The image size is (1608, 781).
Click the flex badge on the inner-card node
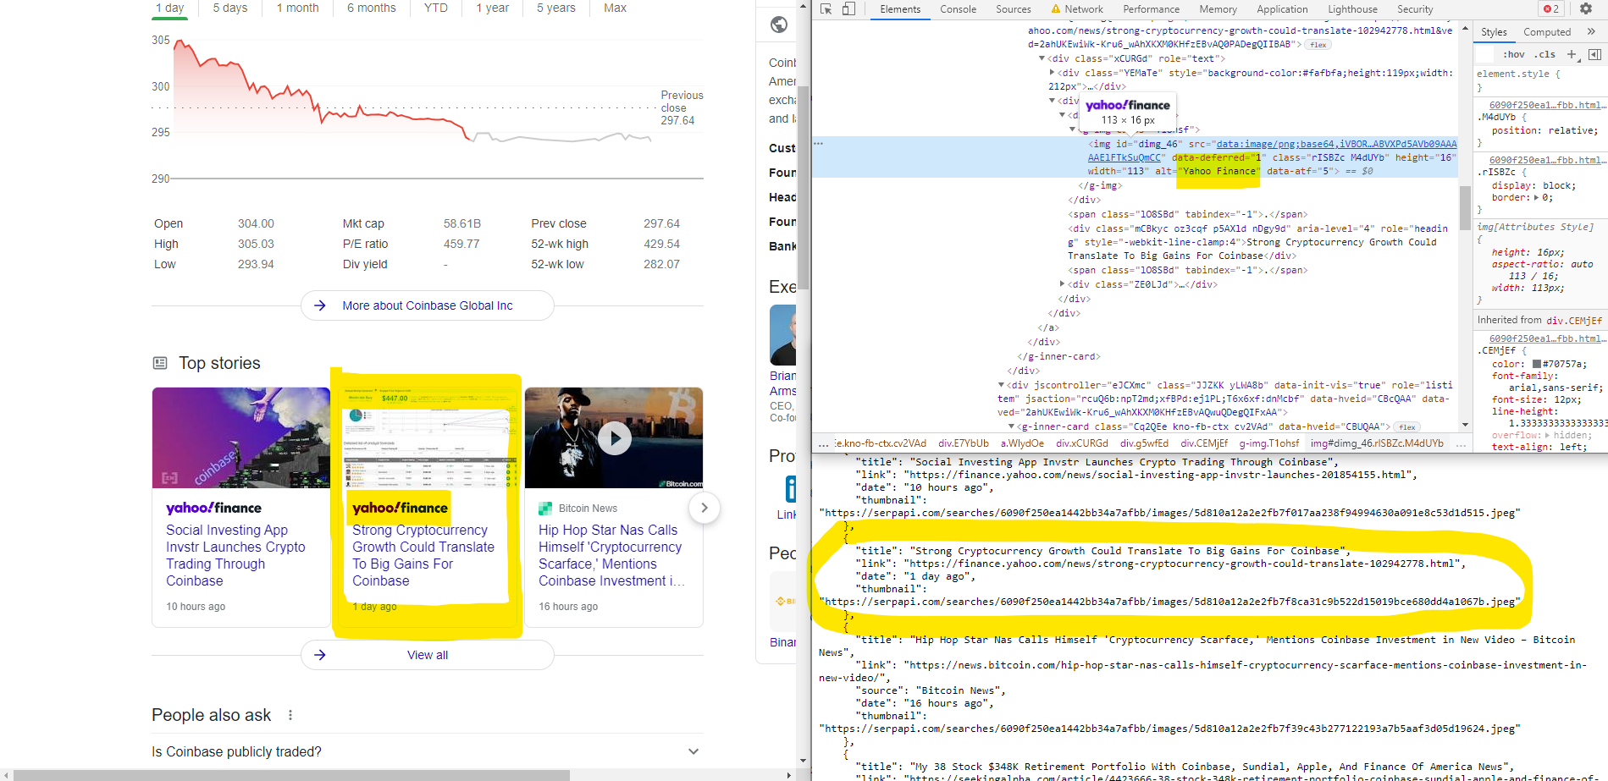[x=1407, y=427]
